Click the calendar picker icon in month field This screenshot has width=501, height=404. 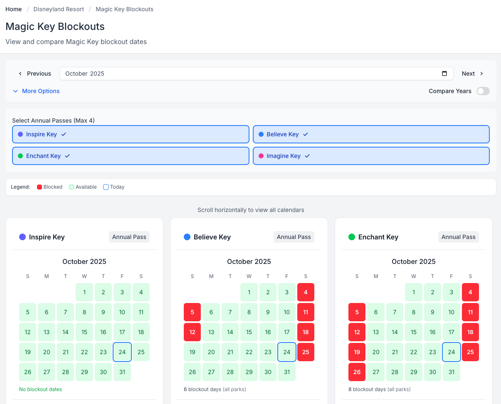tap(444, 74)
